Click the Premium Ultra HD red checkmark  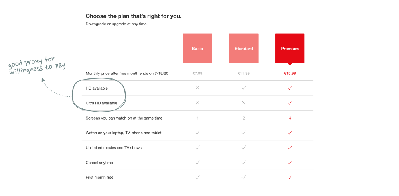290,103
